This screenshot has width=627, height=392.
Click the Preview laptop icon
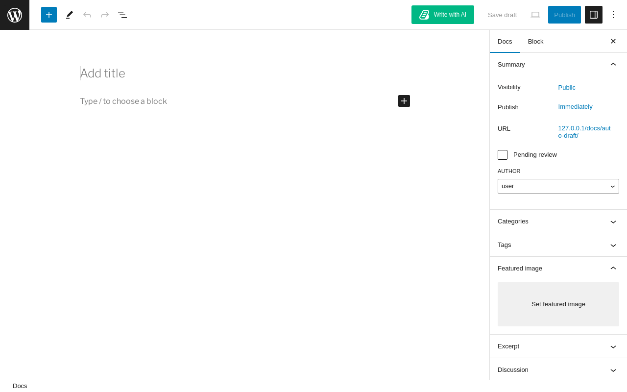coord(535,15)
